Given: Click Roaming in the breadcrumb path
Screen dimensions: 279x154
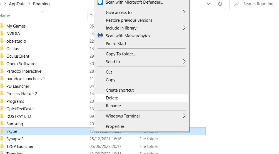Looking at the screenshot, I should pyautogui.click(x=41, y=4).
